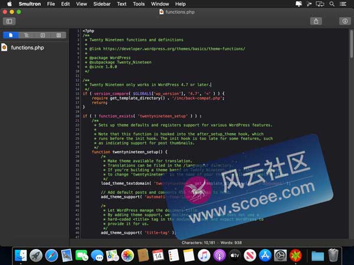Open the Trash in the dock

[333, 256]
